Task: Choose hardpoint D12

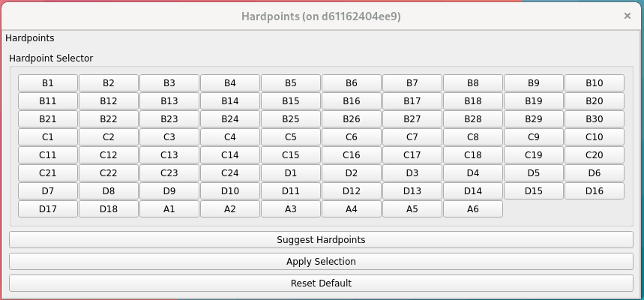Action: coord(352,191)
